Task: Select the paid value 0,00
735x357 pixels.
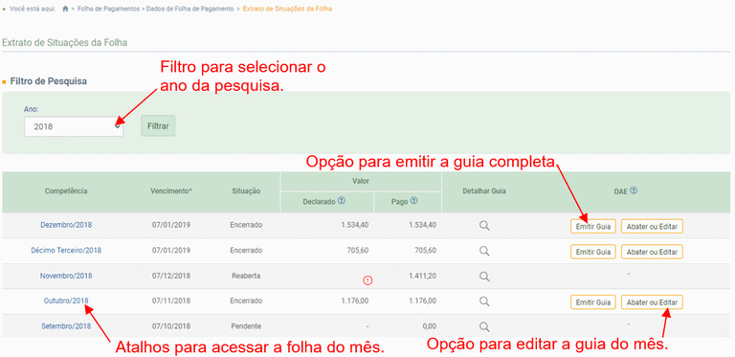Action: click(x=429, y=326)
